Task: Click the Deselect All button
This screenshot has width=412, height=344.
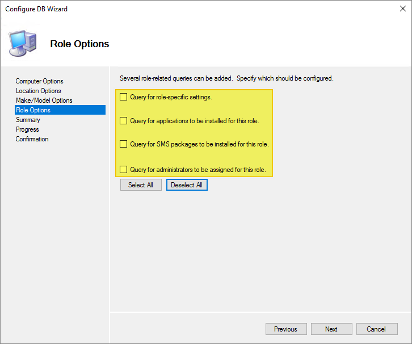Action: pos(187,185)
